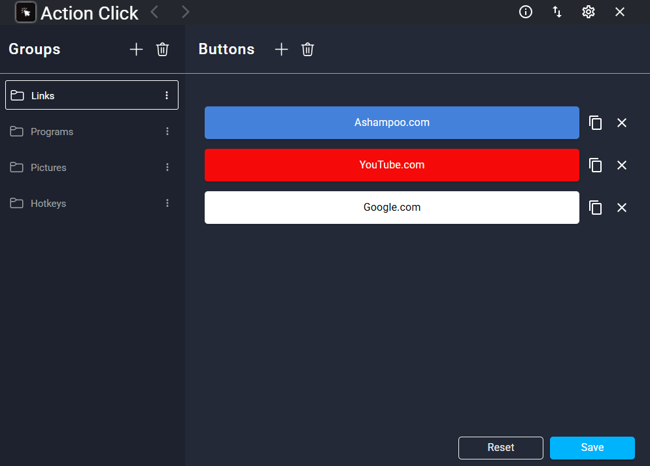Select the Hotkeys group
Viewport: 650px width, 466px height.
coord(92,203)
